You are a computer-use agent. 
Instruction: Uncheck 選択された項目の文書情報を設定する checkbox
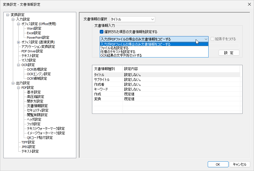pos(101,32)
